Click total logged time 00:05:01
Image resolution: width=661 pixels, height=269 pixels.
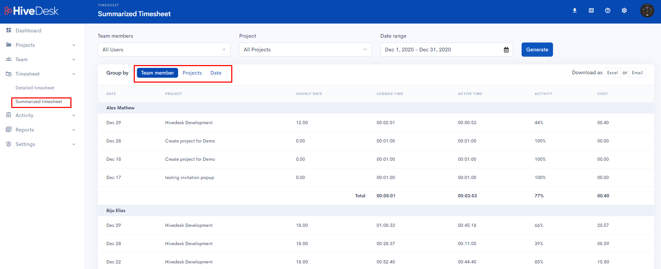(386, 196)
